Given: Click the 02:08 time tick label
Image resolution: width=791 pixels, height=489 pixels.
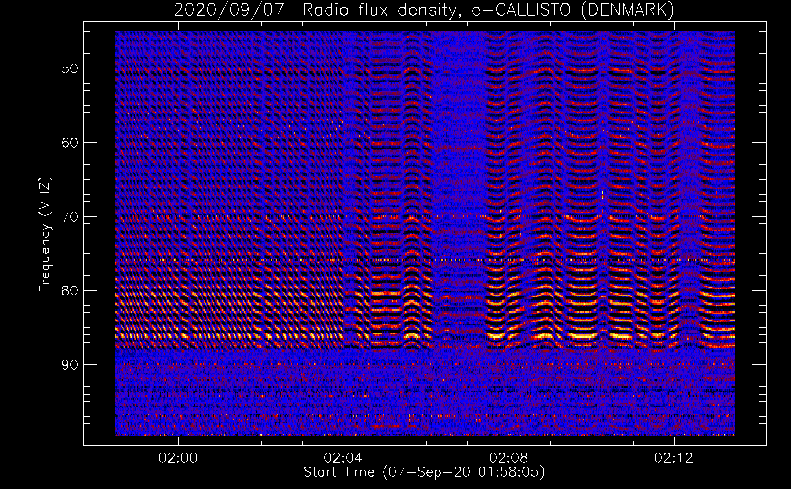Looking at the screenshot, I should tap(508, 458).
